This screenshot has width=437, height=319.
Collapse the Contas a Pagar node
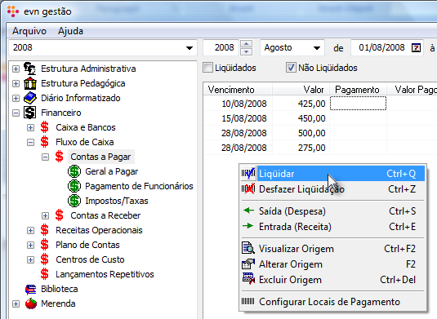[x=45, y=157]
